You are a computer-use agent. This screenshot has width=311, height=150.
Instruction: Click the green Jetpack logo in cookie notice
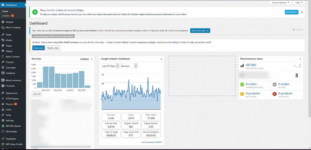click(x=35, y=12)
